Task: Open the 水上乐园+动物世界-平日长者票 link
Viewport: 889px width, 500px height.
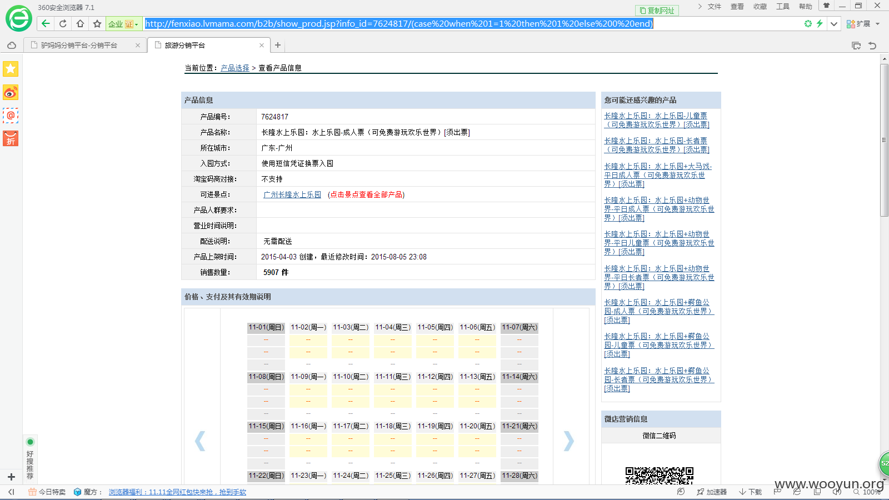Action: (659, 277)
